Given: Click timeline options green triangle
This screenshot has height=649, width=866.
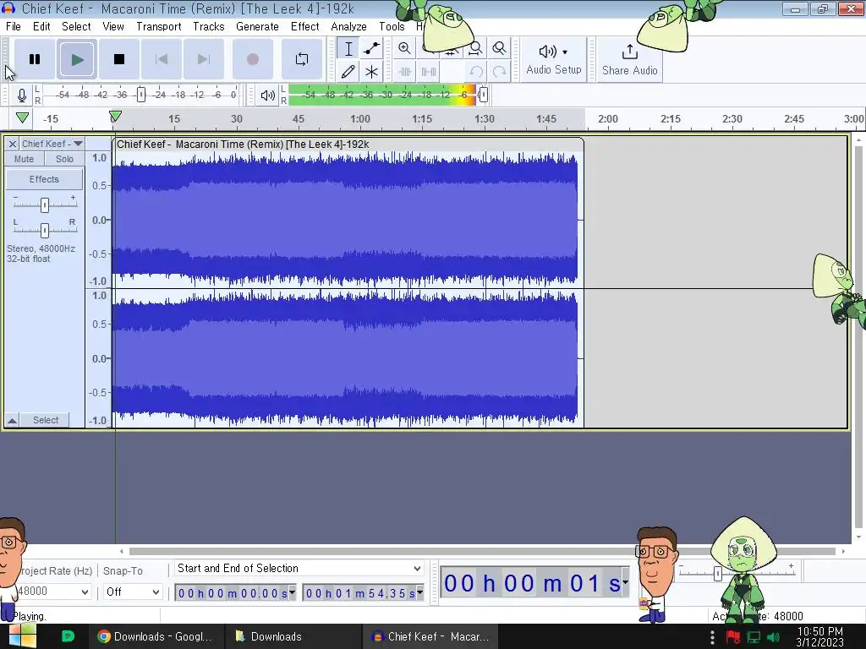Looking at the screenshot, I should [22, 117].
